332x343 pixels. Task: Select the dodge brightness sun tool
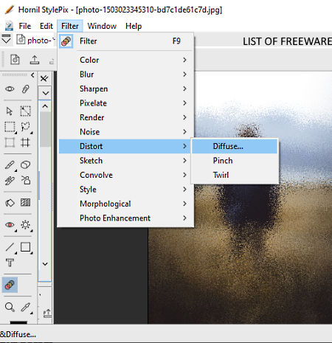tap(26, 225)
